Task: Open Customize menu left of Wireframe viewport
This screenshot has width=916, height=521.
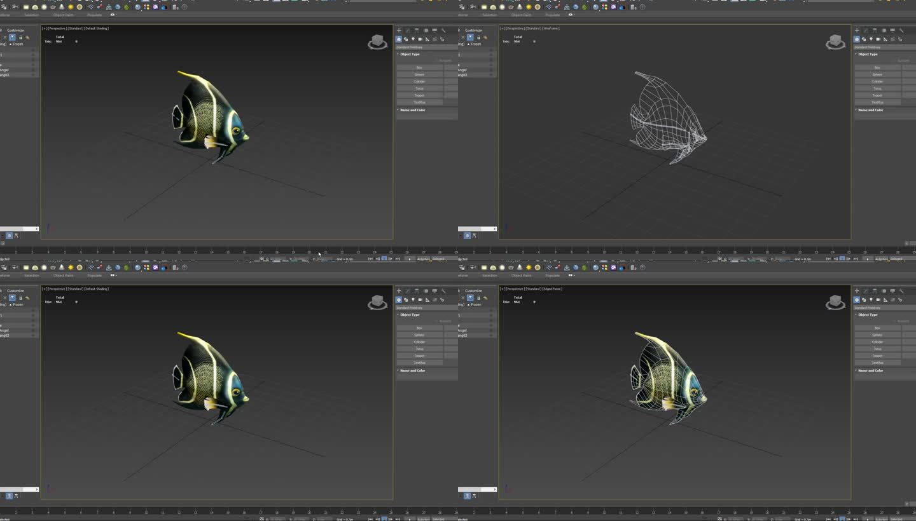Action: 473,30
